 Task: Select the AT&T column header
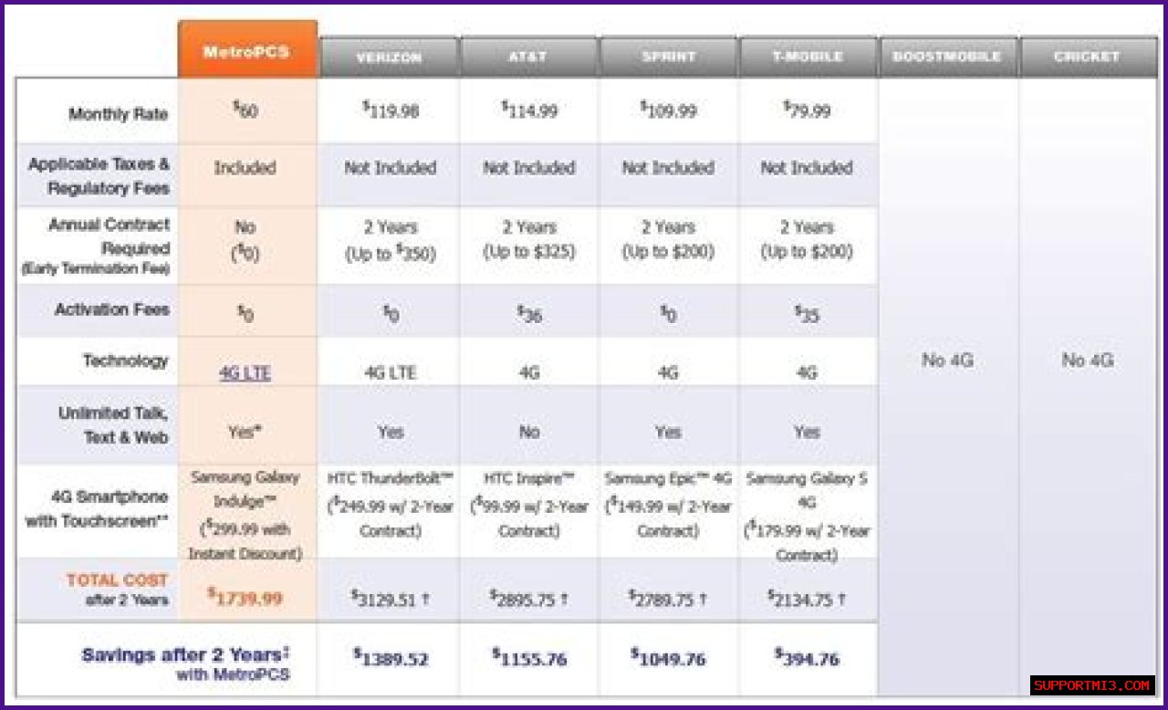point(528,57)
